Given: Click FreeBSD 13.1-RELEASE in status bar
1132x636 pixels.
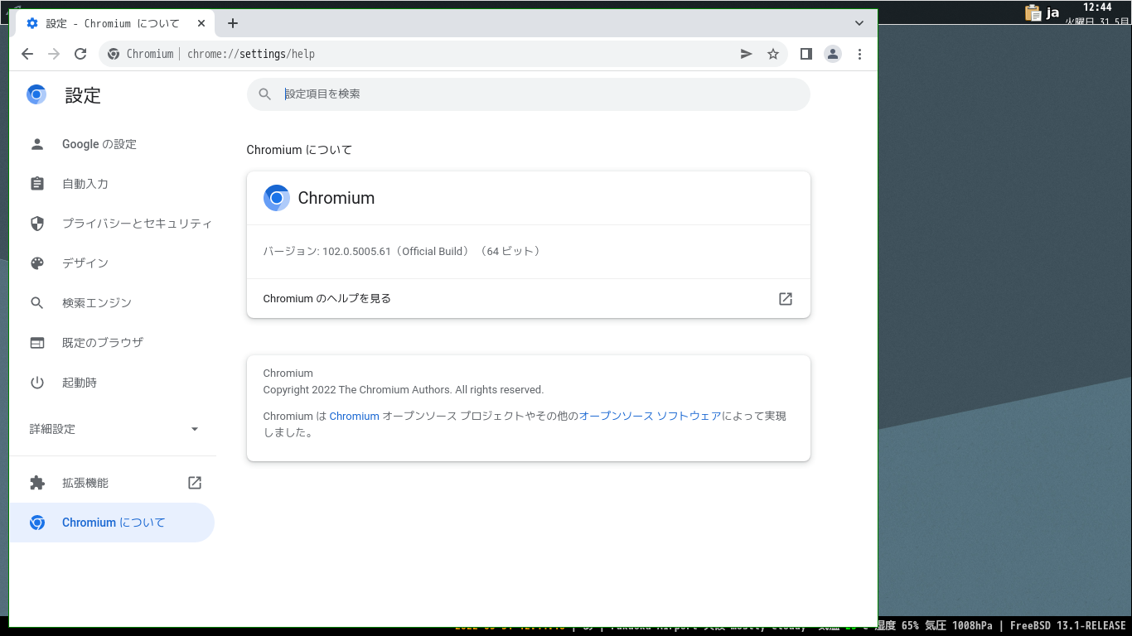Looking at the screenshot, I should pos(1068,626).
